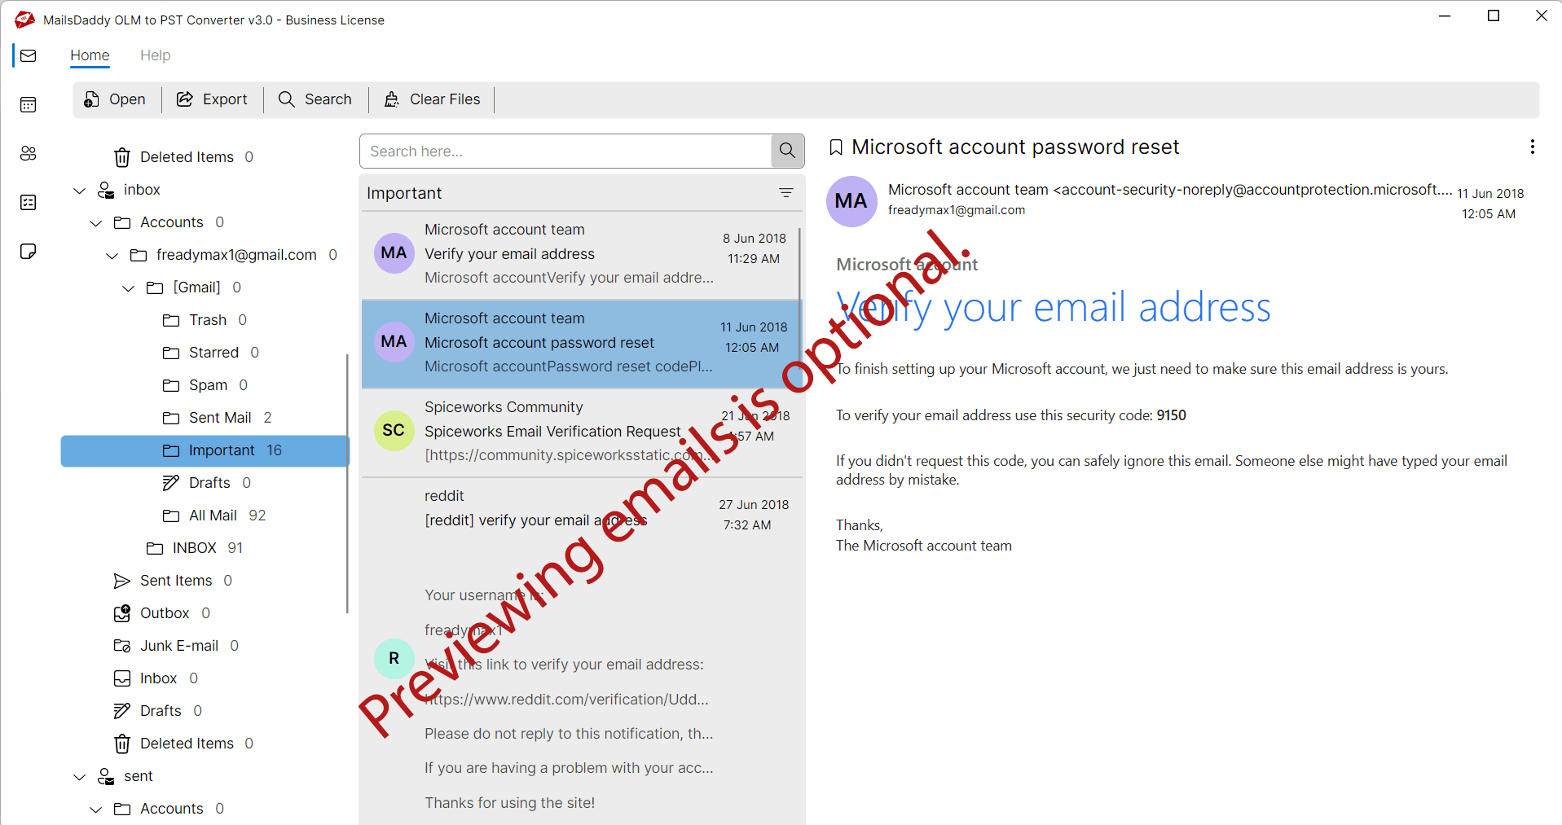Open the filter options for Important list
Screen dimensions: 1562x825
click(785, 193)
